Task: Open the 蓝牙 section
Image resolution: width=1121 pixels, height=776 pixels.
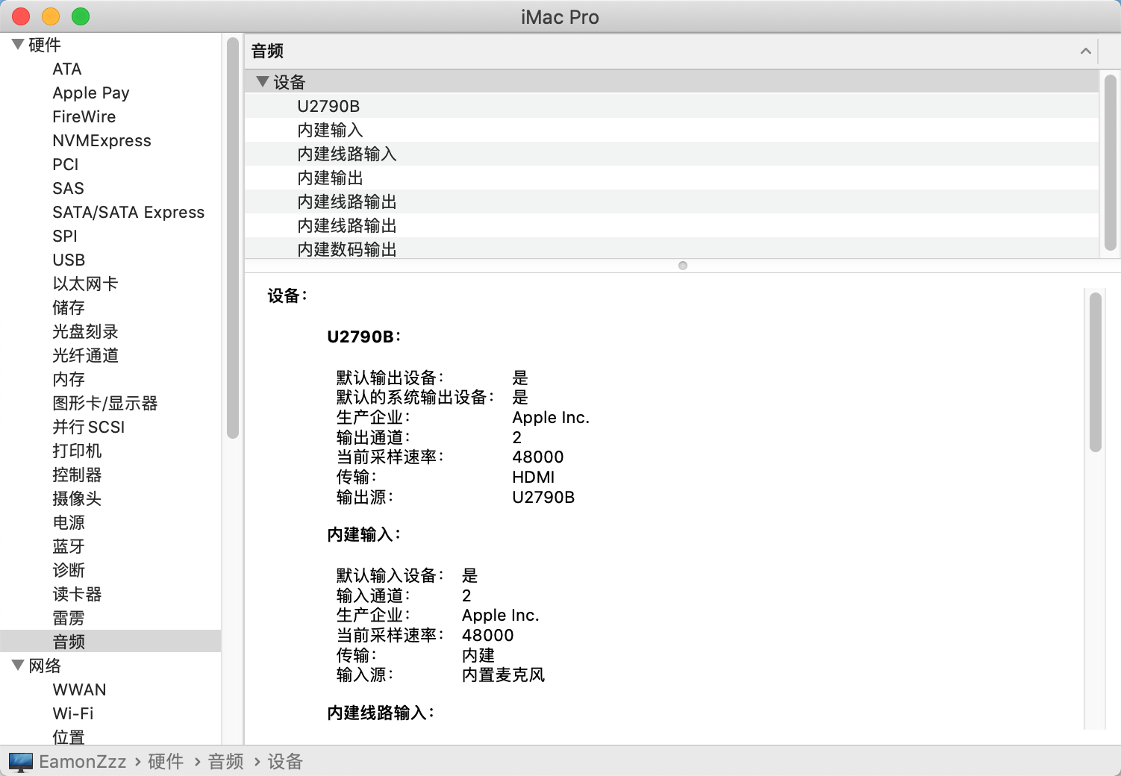Action: (x=69, y=546)
